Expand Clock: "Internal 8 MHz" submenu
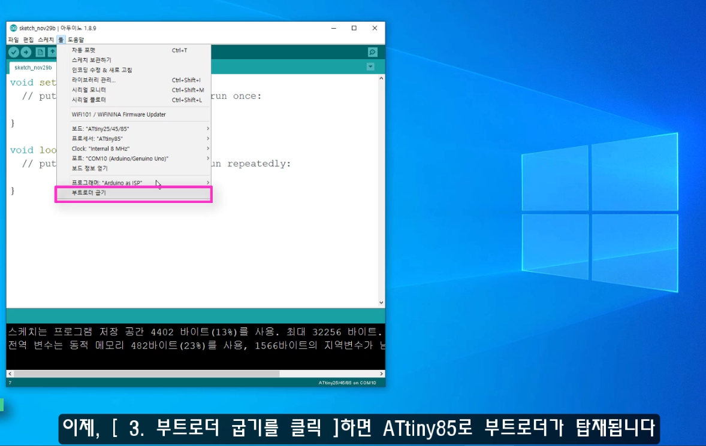 (134, 149)
